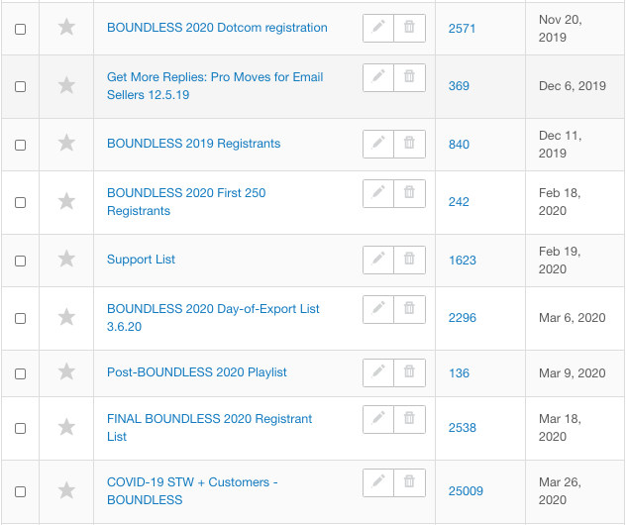Open FINAL BOUNDLESS 2020 Registrant List
This screenshot has height=525, width=627.
pyautogui.click(x=210, y=428)
